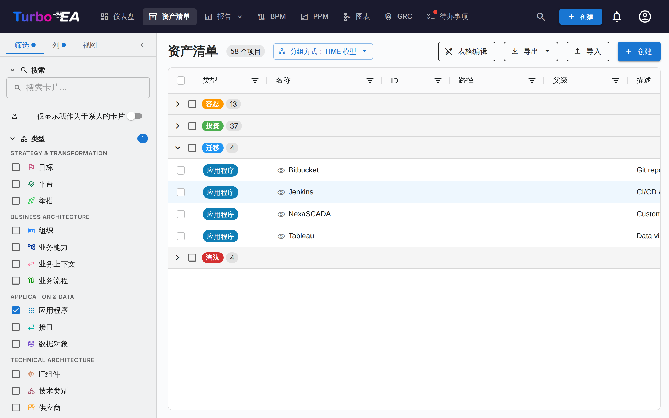Expand the 淘汰 group

pyautogui.click(x=178, y=258)
